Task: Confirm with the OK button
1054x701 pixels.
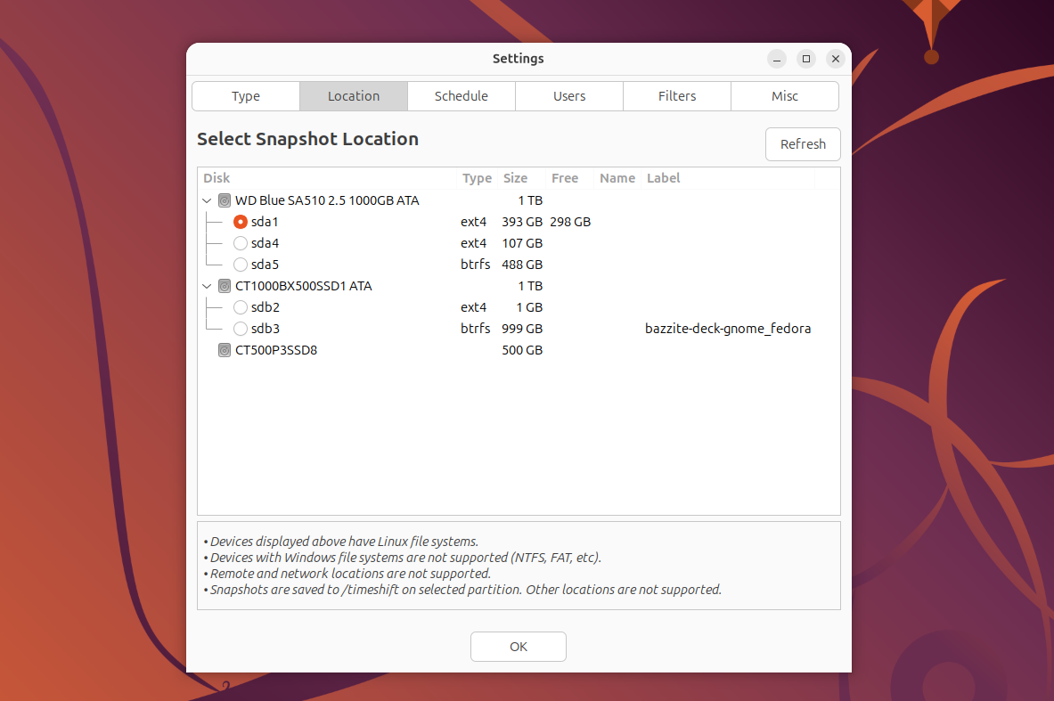Action: point(519,647)
